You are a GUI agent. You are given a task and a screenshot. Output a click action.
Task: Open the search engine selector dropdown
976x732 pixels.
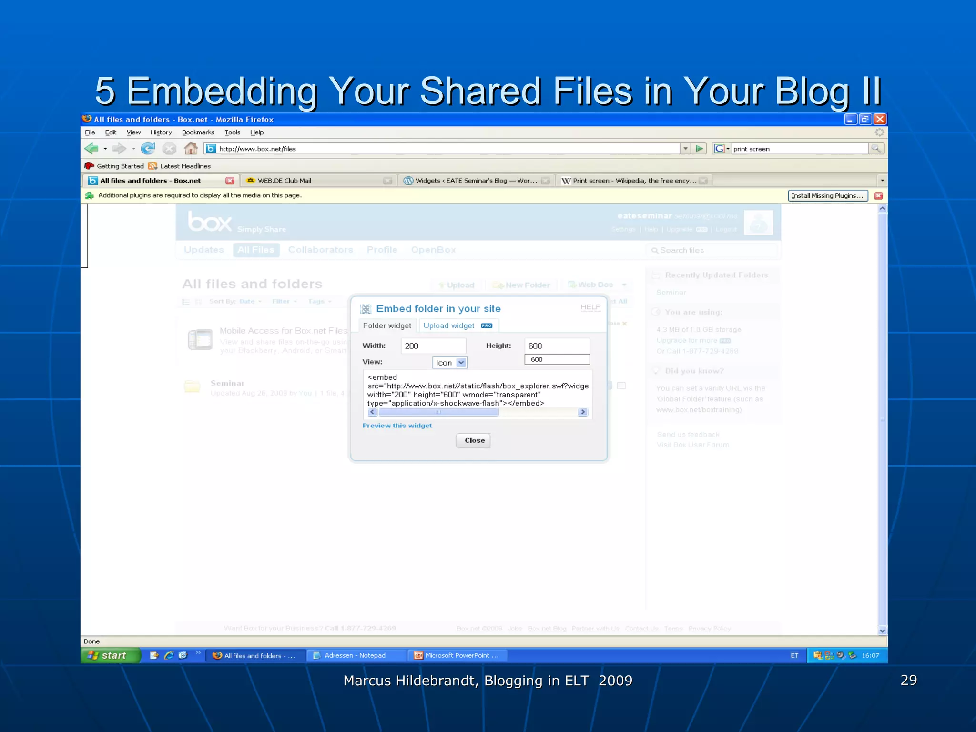click(728, 149)
